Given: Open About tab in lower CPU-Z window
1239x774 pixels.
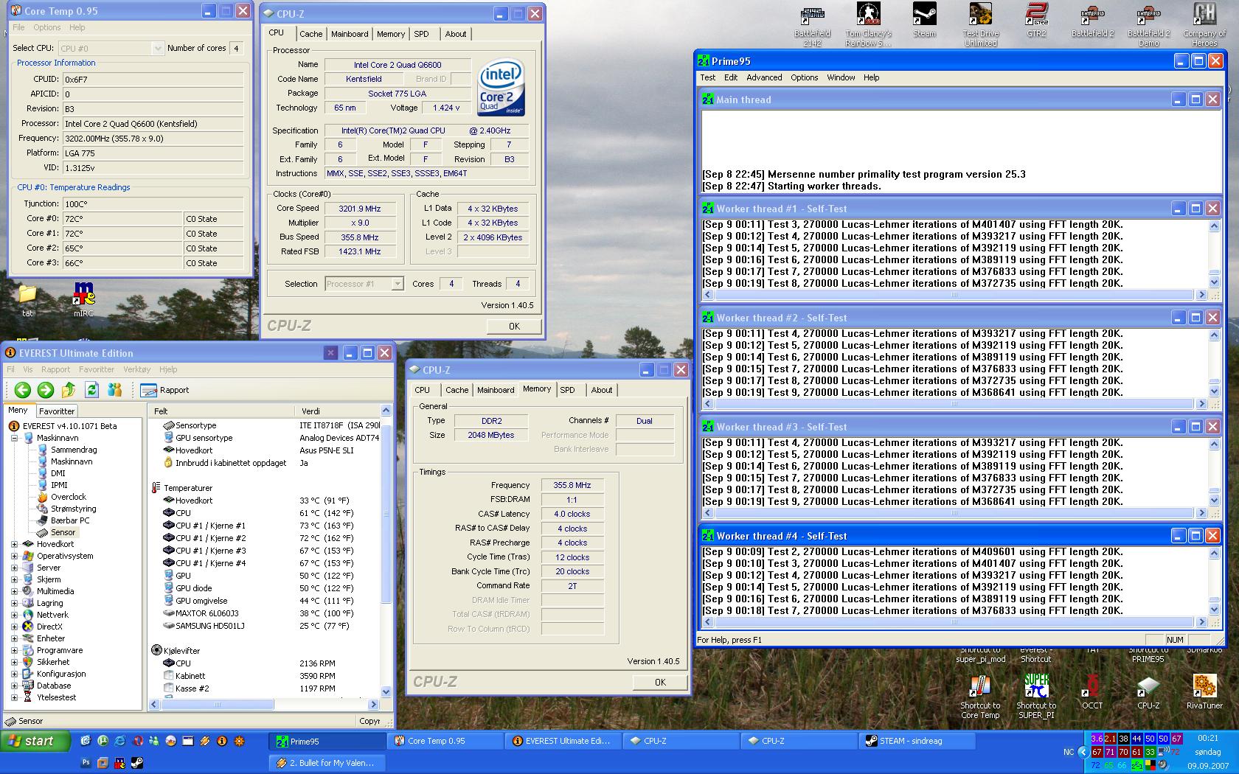Looking at the screenshot, I should [x=602, y=390].
